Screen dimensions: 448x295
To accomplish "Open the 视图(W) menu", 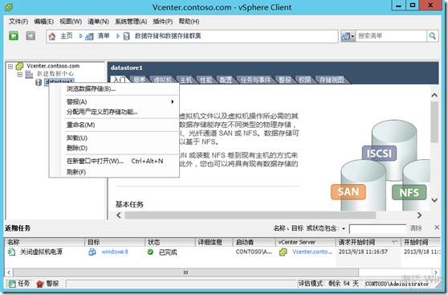I will [71, 22].
